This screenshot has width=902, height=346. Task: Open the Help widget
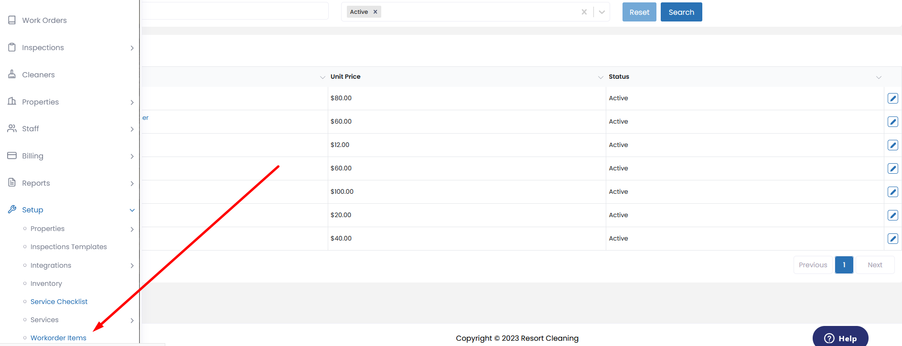(x=840, y=338)
